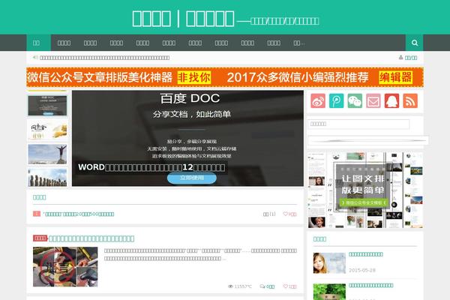Click the slide caption starting with WORD
Screen dimensions: 450x300
(151, 167)
